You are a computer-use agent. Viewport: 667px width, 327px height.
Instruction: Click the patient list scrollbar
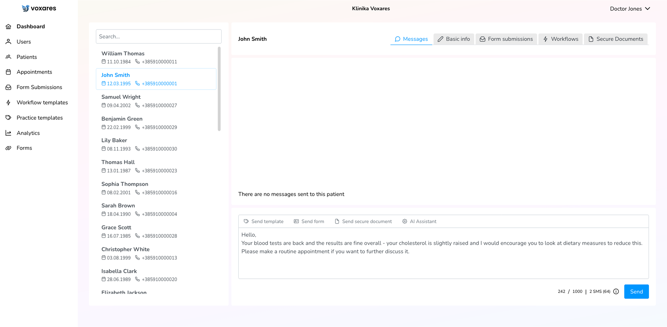(219, 89)
